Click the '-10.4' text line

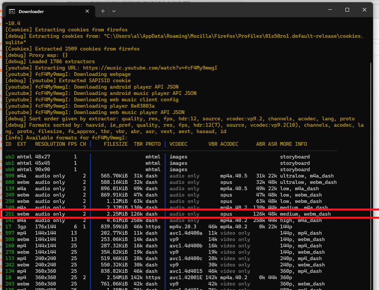coord(13,23)
